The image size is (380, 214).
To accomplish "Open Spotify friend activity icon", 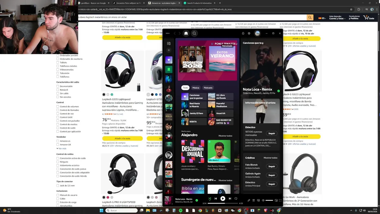I will [x=249, y=33].
